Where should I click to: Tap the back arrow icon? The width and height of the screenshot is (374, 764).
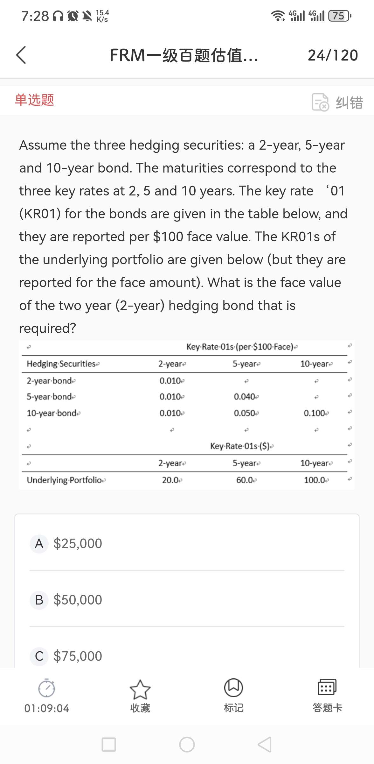click(21, 55)
